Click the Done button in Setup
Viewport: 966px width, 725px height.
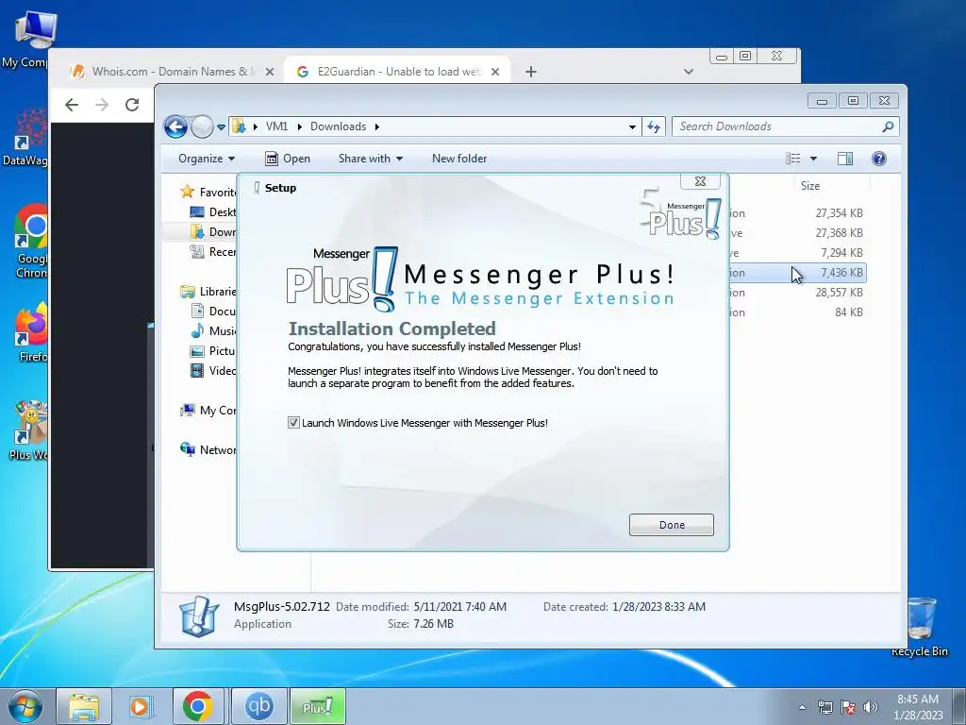(x=671, y=525)
